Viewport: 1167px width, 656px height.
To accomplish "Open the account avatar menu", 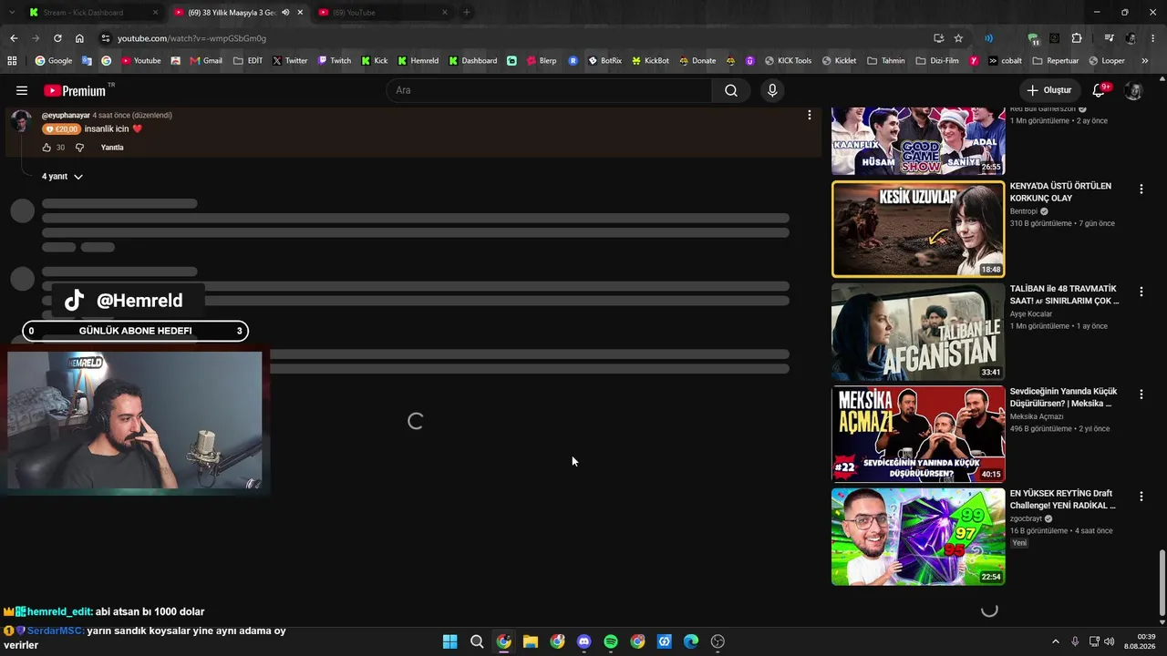I will pyautogui.click(x=1133, y=90).
